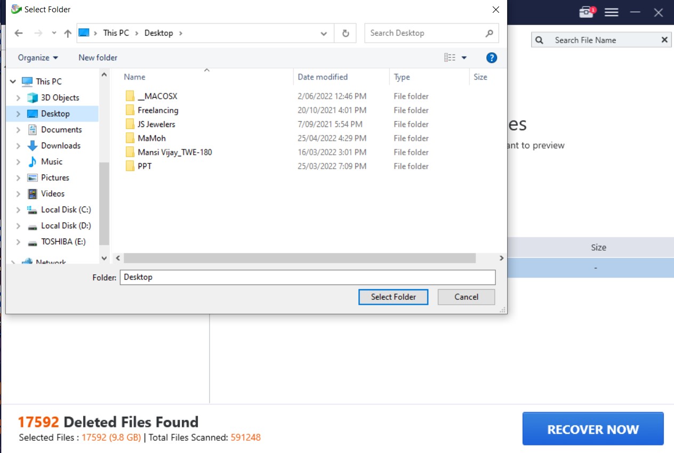Refresh the Desktop folder listing
The height and width of the screenshot is (453, 674).
pyautogui.click(x=346, y=33)
